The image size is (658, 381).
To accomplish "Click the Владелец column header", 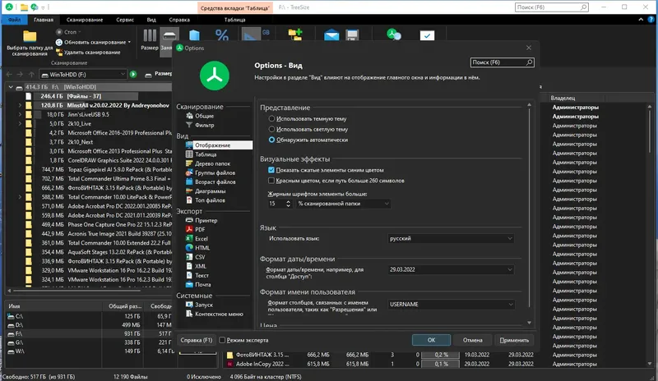I will point(563,98).
